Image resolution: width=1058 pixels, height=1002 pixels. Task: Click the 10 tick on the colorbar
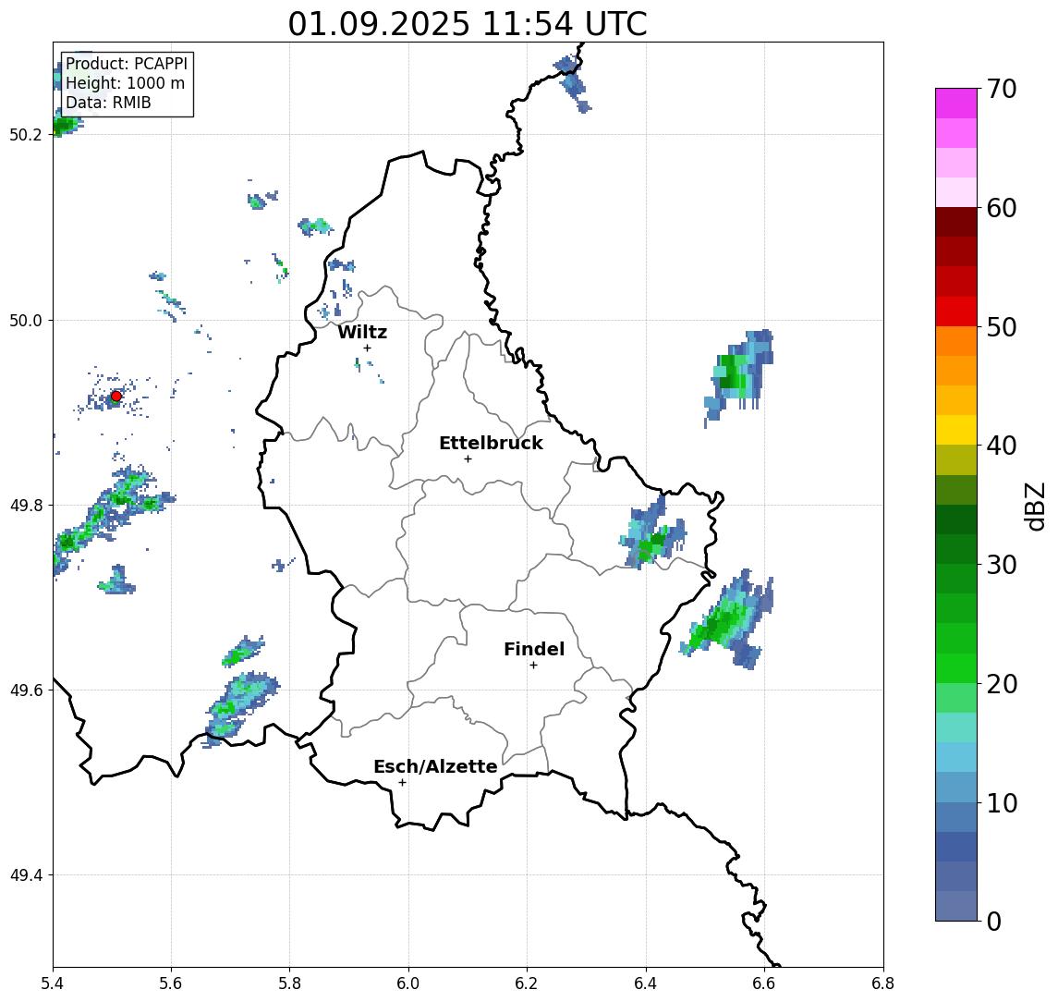(x=1002, y=802)
